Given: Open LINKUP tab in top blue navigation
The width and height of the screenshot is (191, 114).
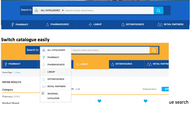Looking at the screenshot, I should (x=95, y=25).
